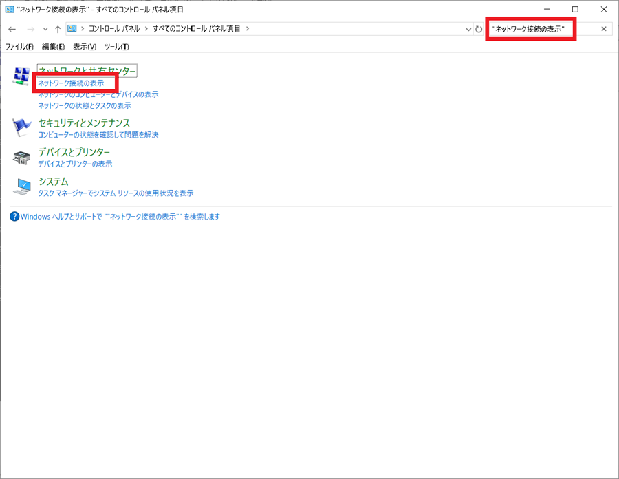Image resolution: width=619 pixels, height=479 pixels.
Task: Open the ツール(T) menu
Action: point(116,47)
